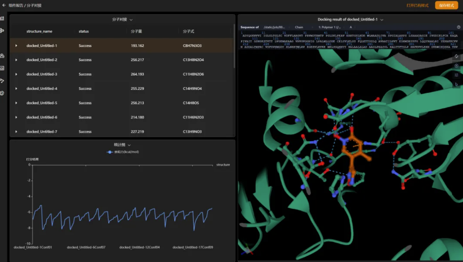Open the molecule structure icon in left sidebar

[2, 30]
